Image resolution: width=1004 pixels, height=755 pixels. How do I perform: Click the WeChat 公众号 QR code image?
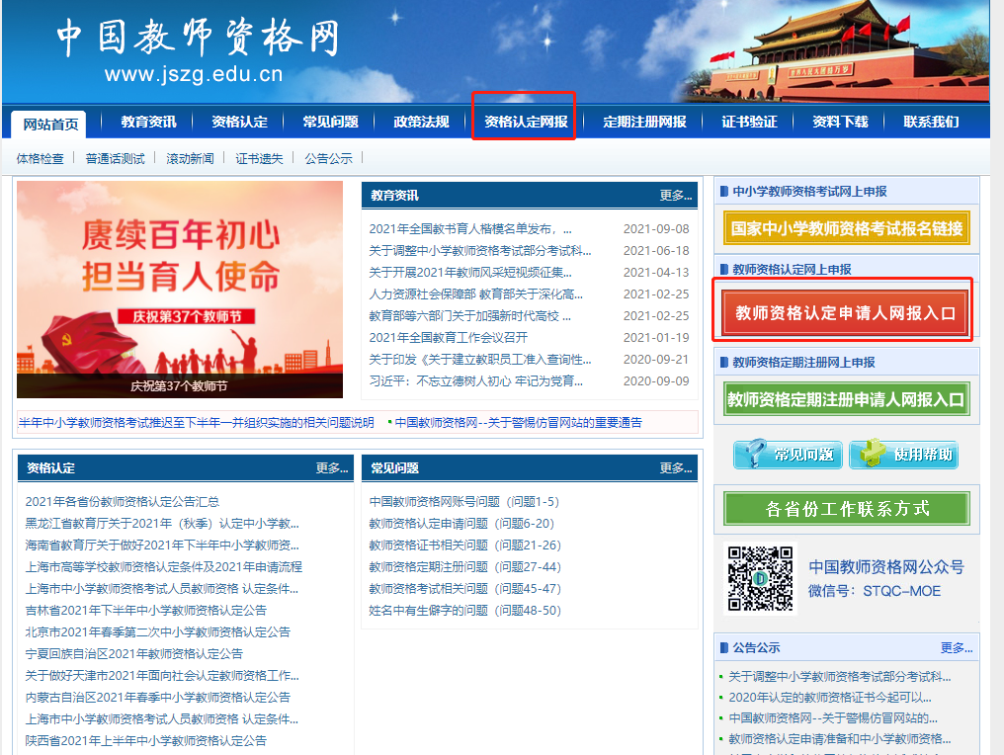pyautogui.click(x=760, y=578)
